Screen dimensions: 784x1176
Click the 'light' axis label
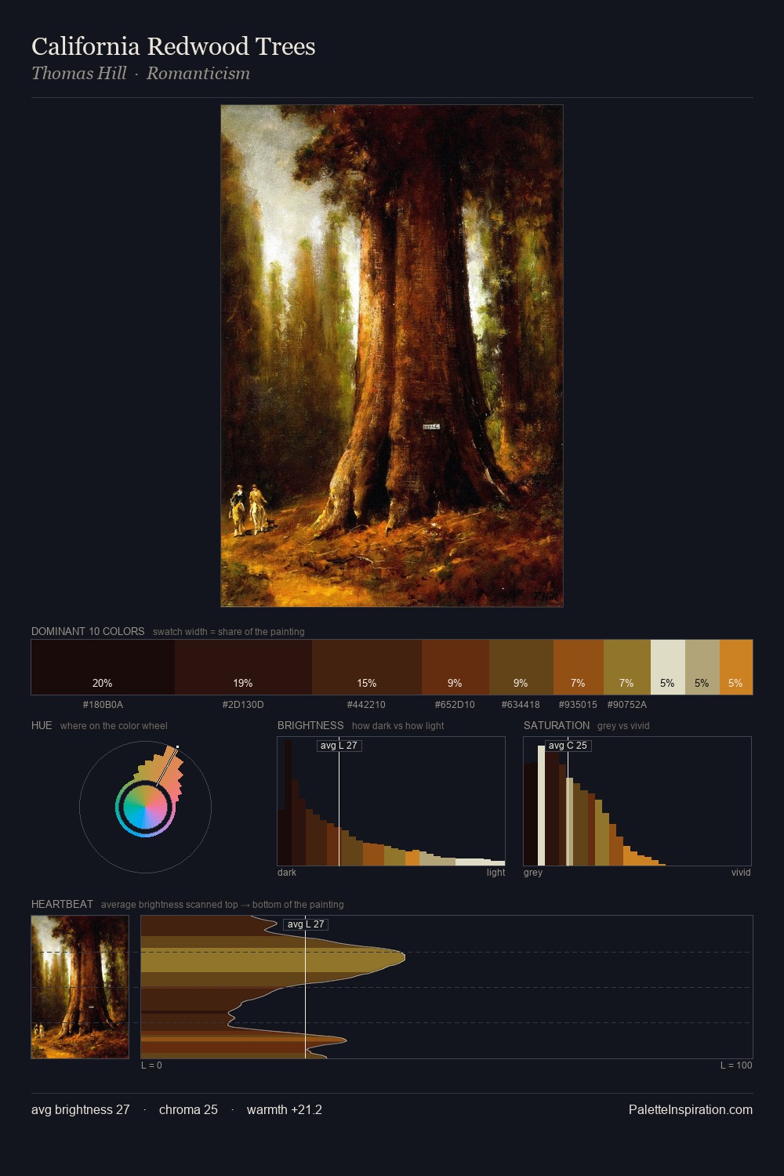pyautogui.click(x=495, y=873)
